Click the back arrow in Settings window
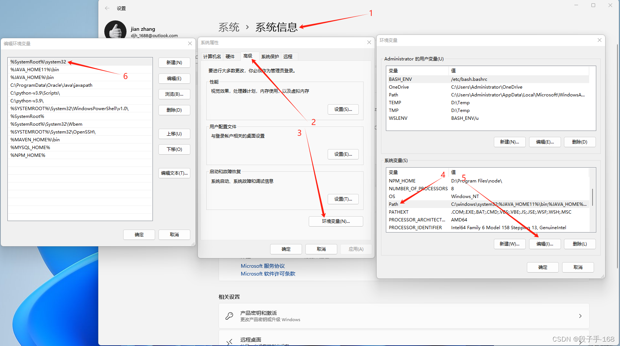Image resolution: width=620 pixels, height=346 pixels. point(107,8)
